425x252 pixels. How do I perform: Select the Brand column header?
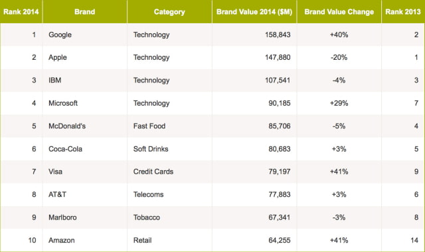(85, 12)
